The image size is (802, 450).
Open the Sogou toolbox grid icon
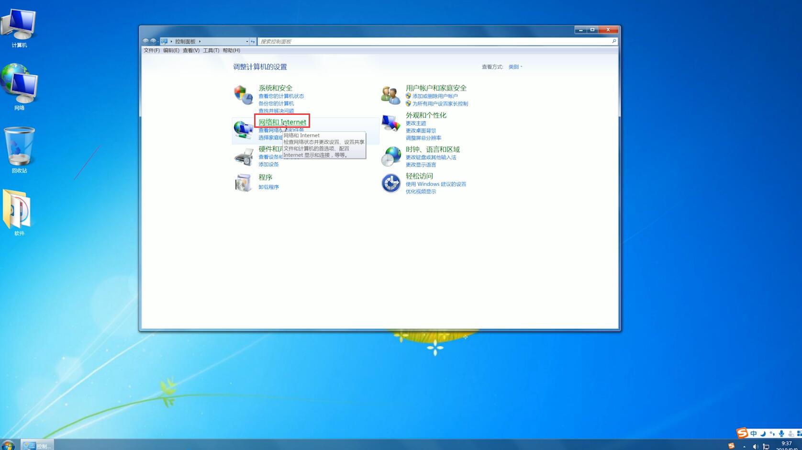pos(799,434)
